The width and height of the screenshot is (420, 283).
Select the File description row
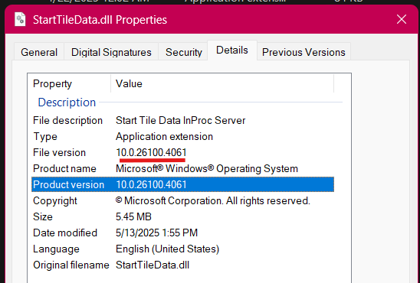[x=182, y=121]
